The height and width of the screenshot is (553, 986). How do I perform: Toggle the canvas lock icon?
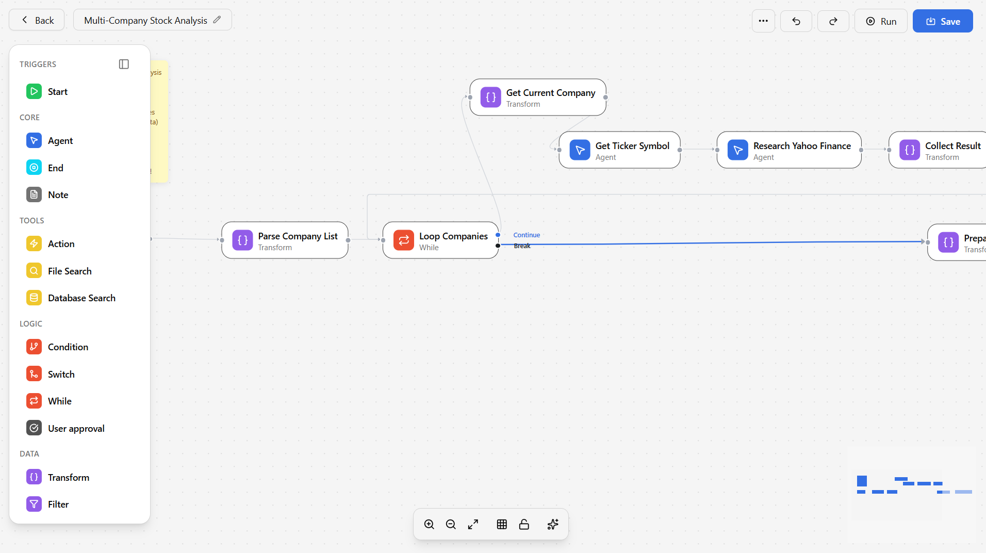524,525
